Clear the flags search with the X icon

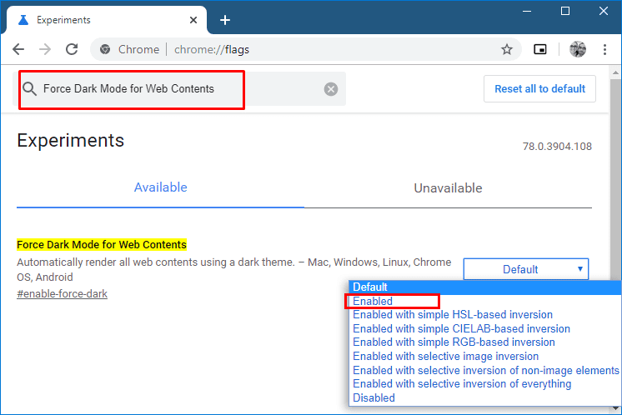[x=331, y=89]
